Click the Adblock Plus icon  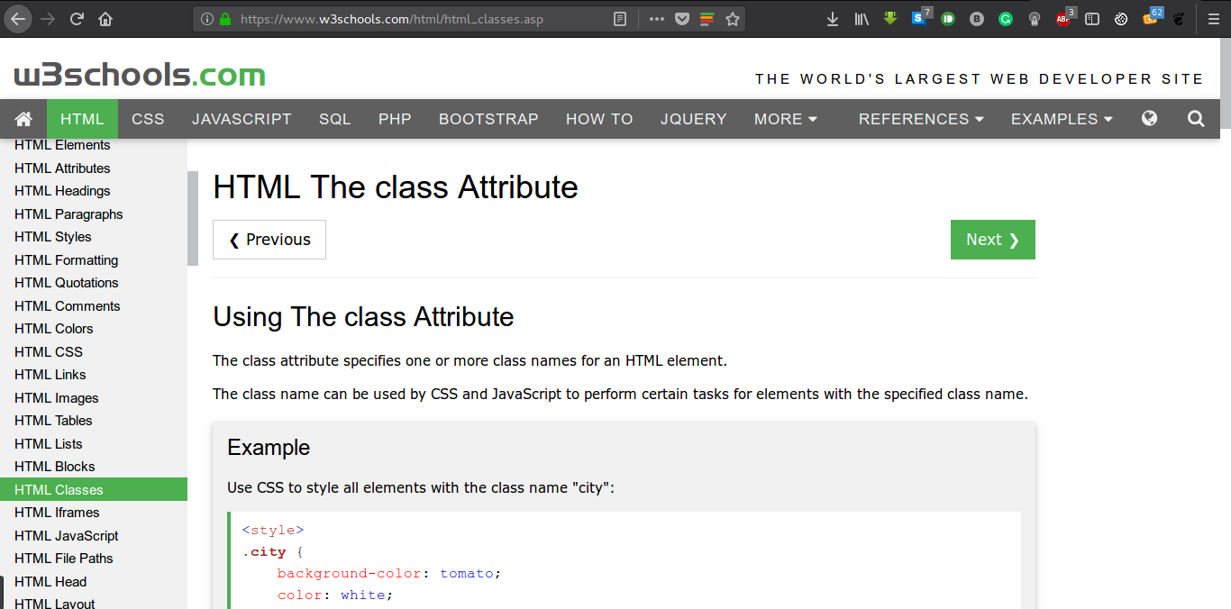pyautogui.click(x=1063, y=18)
